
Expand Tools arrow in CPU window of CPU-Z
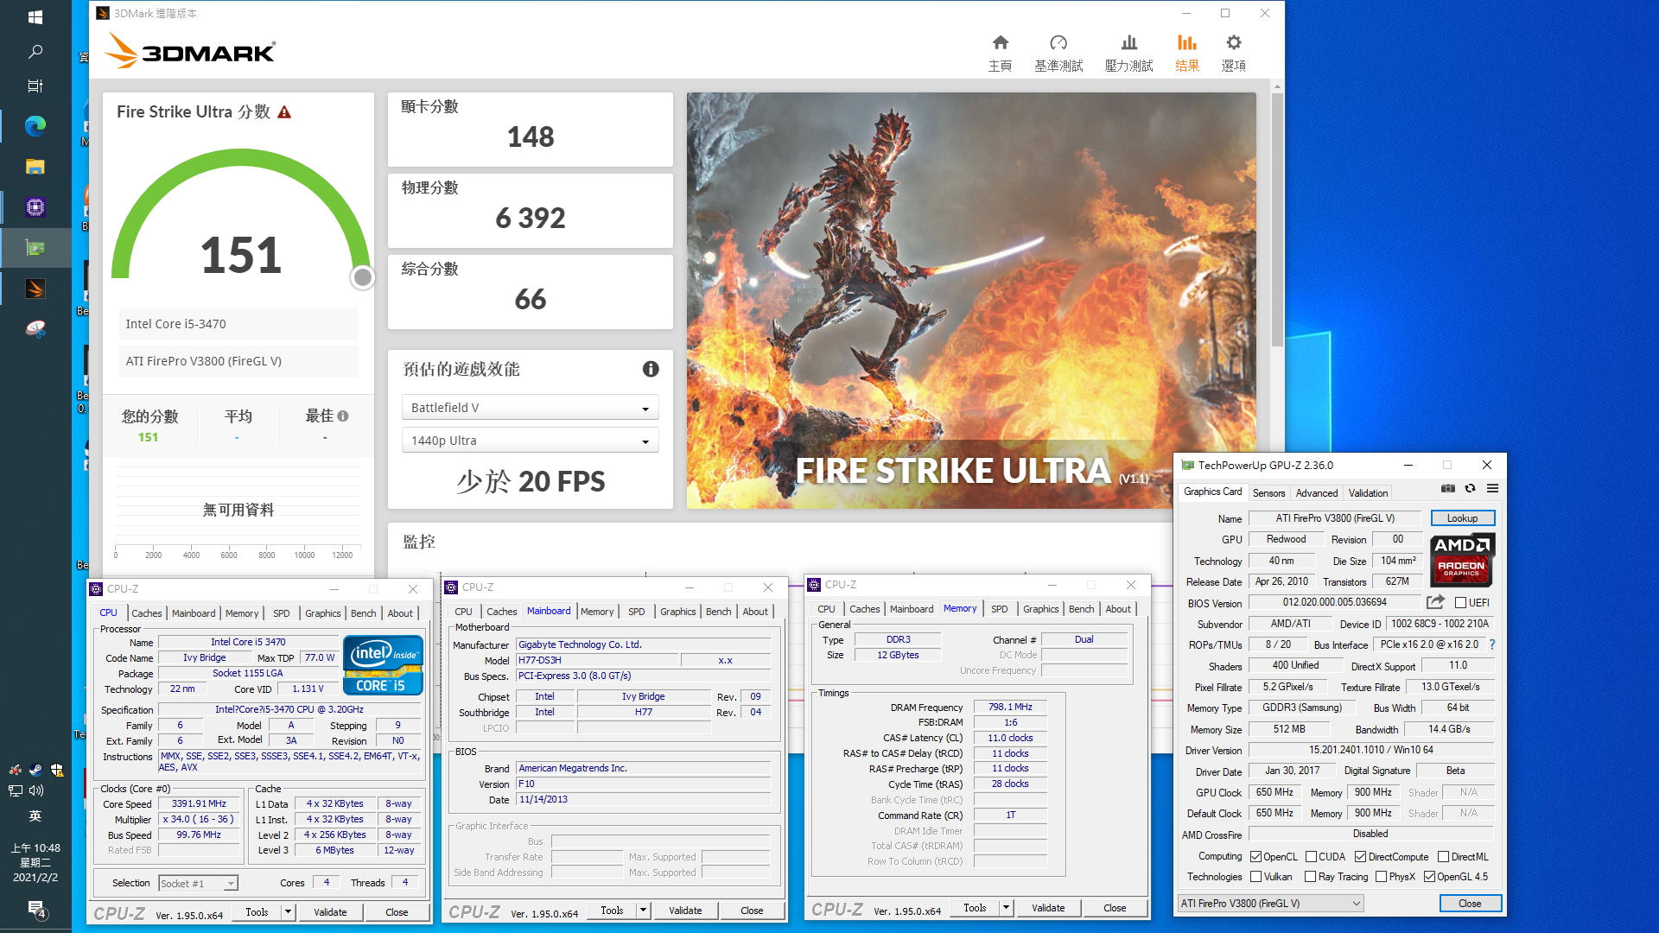[x=288, y=912]
